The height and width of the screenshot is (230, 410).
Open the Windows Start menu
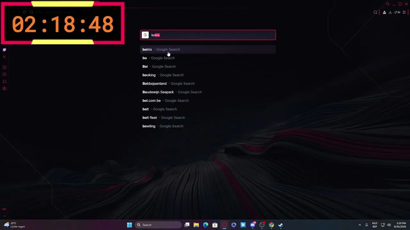click(x=129, y=225)
